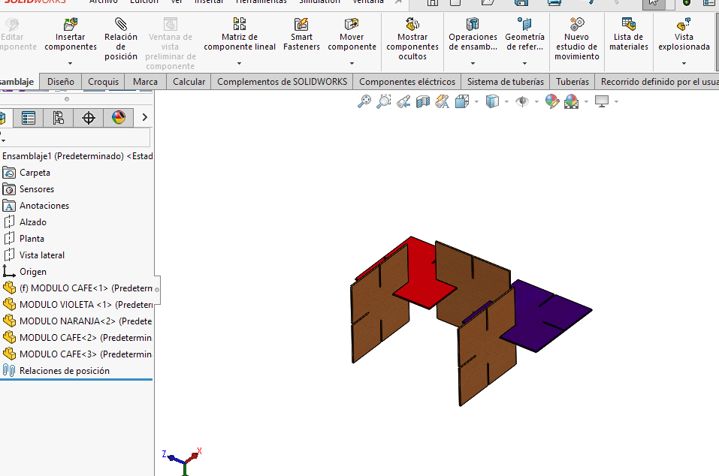Open Operaciones de ensamblaje tool

pyautogui.click(x=473, y=35)
